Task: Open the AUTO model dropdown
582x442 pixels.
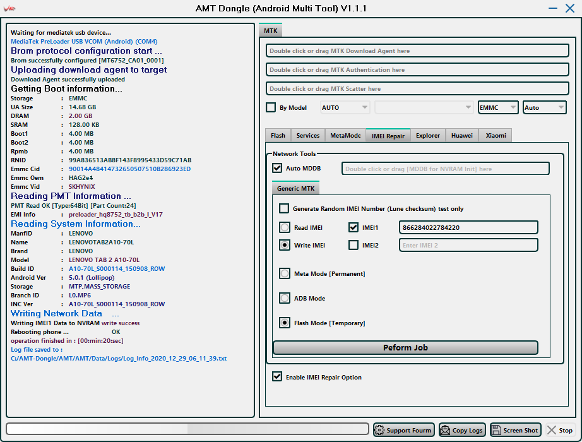Action: pyautogui.click(x=345, y=107)
